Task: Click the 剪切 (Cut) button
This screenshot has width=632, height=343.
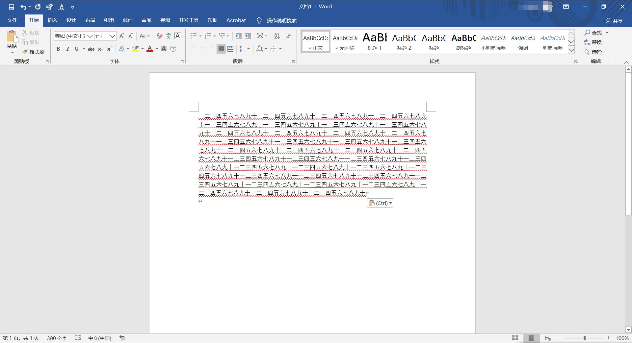Action: click(31, 33)
